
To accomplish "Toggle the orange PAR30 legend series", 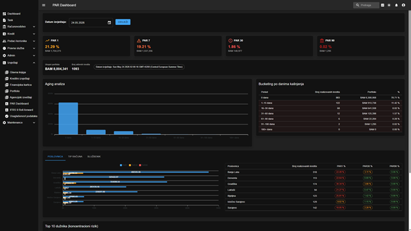I will click(133, 166).
